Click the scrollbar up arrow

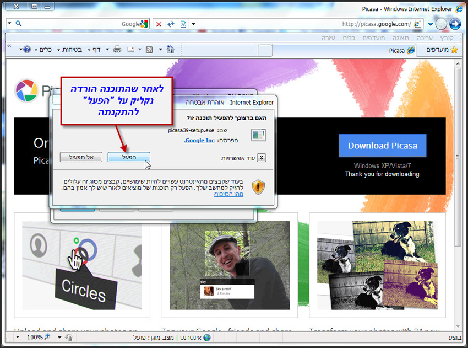point(458,63)
